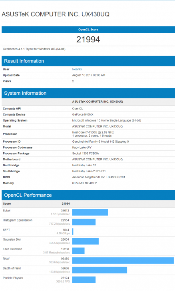Click the Result Information section header
175x291 pixels.
click(x=88, y=61)
